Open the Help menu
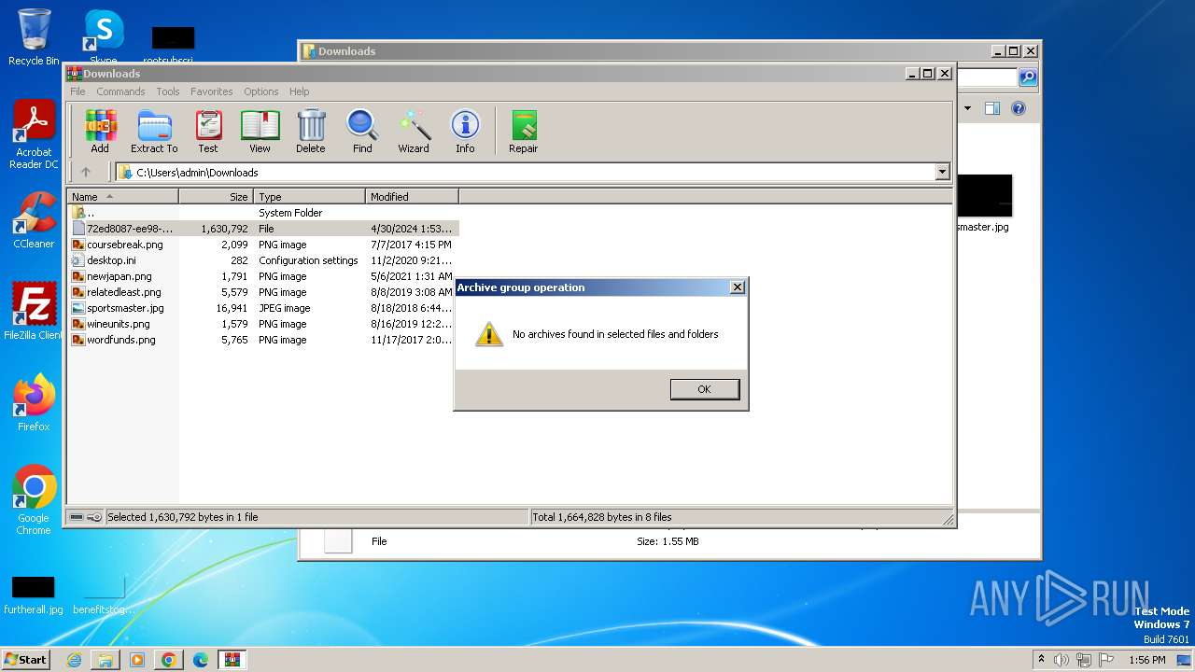Image resolution: width=1195 pixels, height=672 pixels. [x=299, y=91]
